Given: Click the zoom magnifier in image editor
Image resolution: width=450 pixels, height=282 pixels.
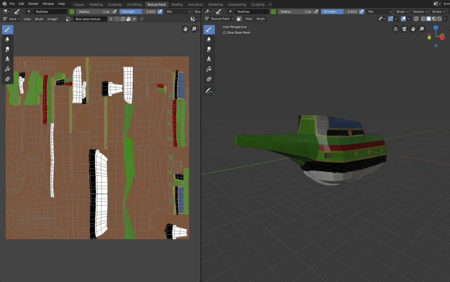Looking at the screenshot, I should (194, 29).
